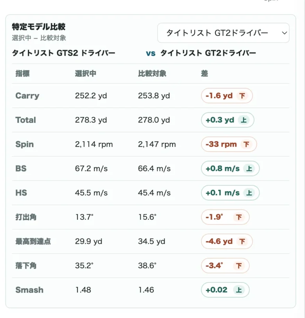
Task: Click the +0.02 Smash difference badge
Action: (225, 290)
